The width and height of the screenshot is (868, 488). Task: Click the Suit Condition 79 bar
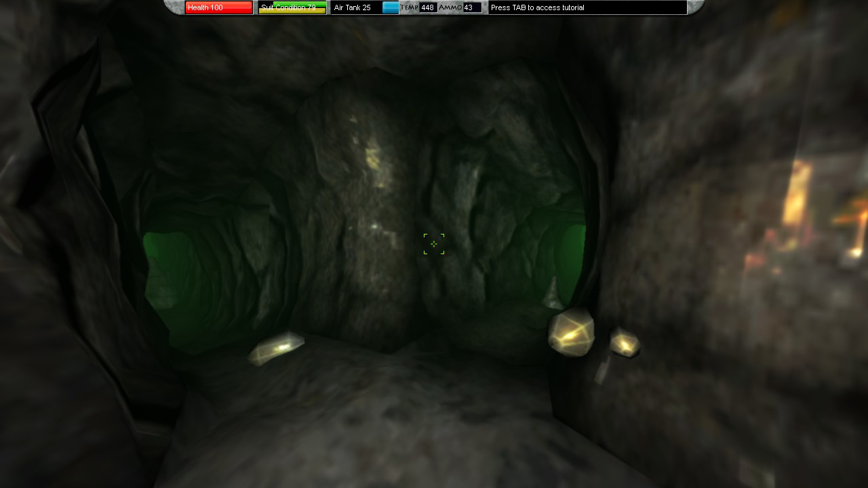[292, 7]
